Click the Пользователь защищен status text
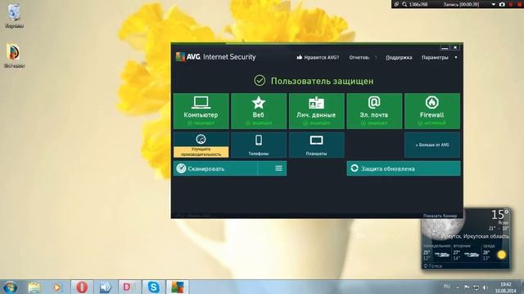Viewport: 524px width, 294px height. tap(322, 81)
